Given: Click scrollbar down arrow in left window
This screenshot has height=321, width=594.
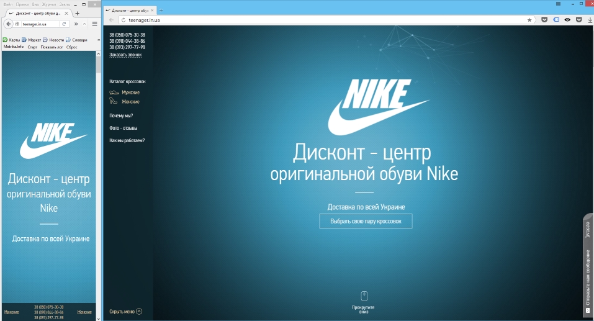Looking at the screenshot, I should point(99,319).
